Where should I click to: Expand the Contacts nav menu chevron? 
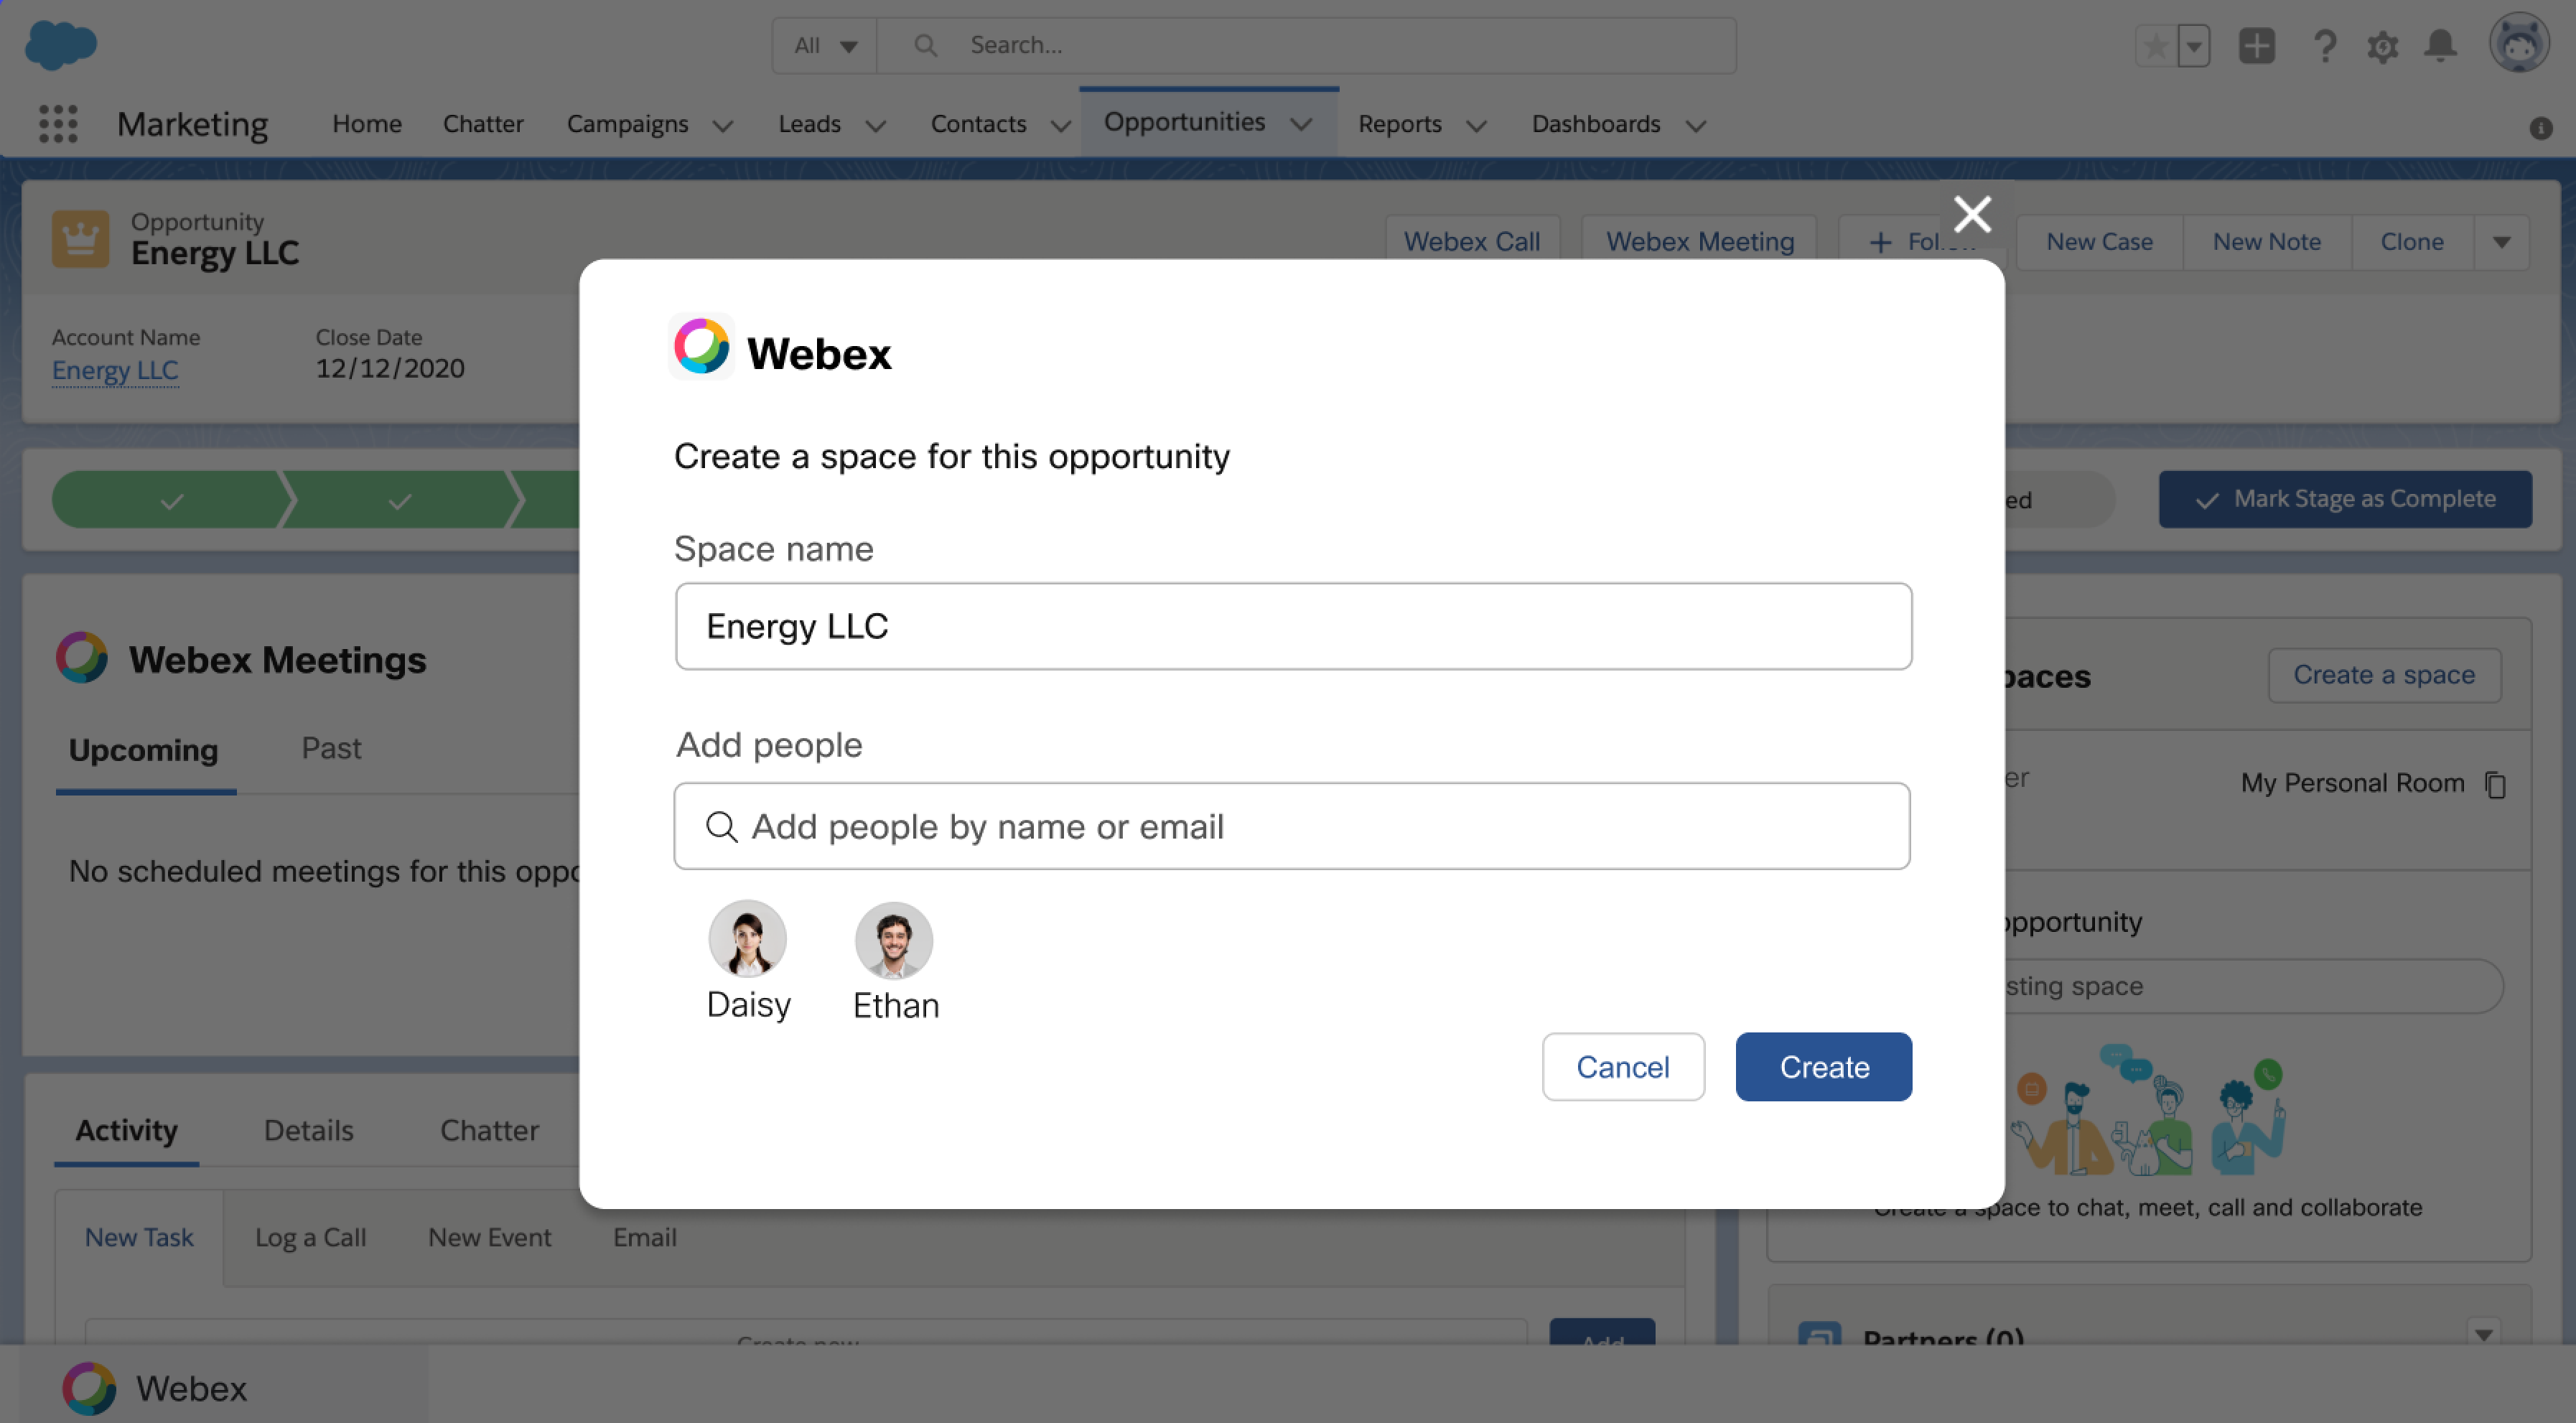pyautogui.click(x=1061, y=126)
